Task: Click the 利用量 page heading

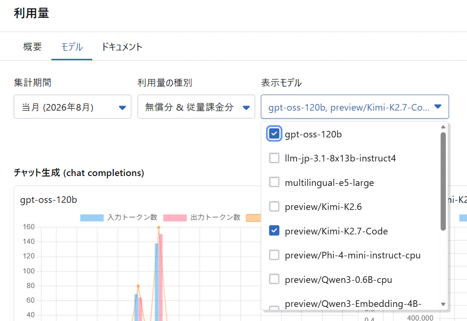Action: (31, 13)
